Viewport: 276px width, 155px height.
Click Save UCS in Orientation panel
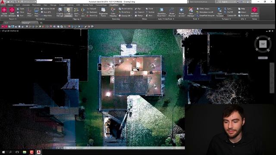coord(46,12)
